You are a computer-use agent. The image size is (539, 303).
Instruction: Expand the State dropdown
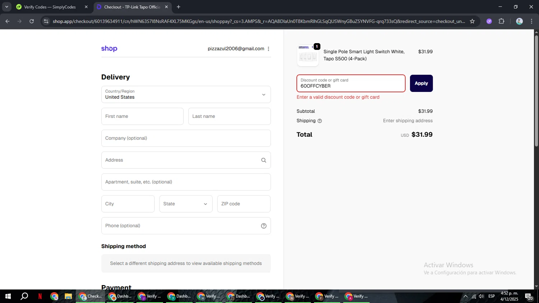[x=186, y=204]
